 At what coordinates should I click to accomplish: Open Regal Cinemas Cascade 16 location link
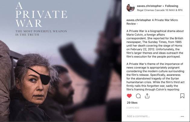(160, 10)
